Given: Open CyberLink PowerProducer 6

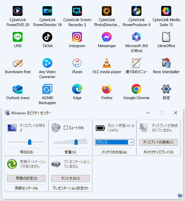Looking at the screenshot, I should pos(137,11).
